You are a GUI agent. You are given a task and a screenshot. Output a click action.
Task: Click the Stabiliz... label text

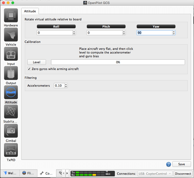pos(10,121)
